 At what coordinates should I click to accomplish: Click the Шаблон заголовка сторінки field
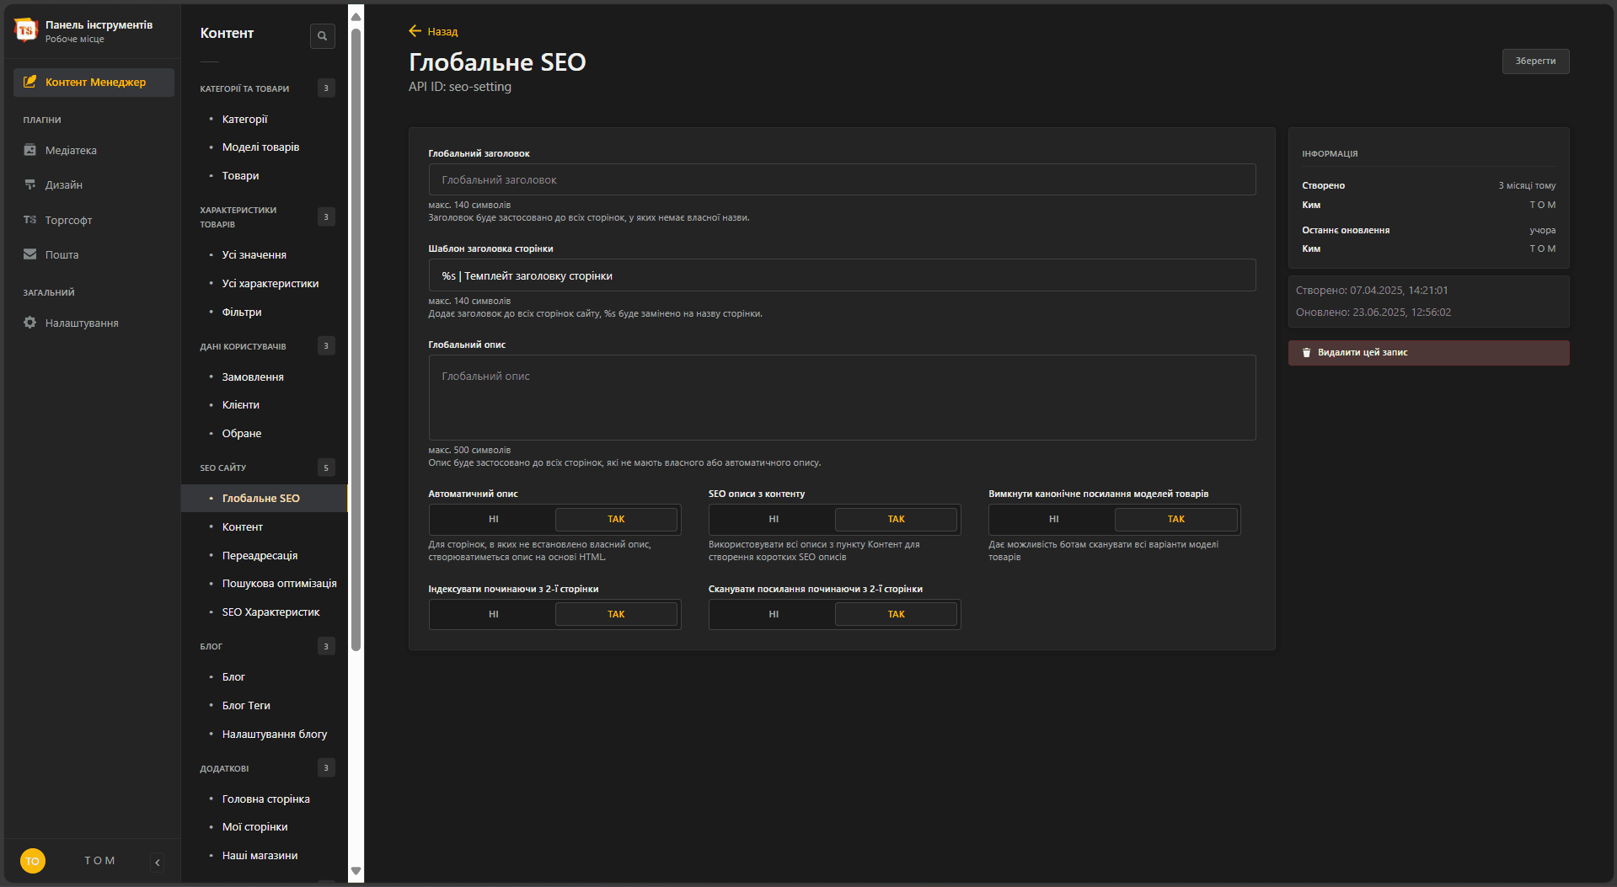tap(842, 275)
